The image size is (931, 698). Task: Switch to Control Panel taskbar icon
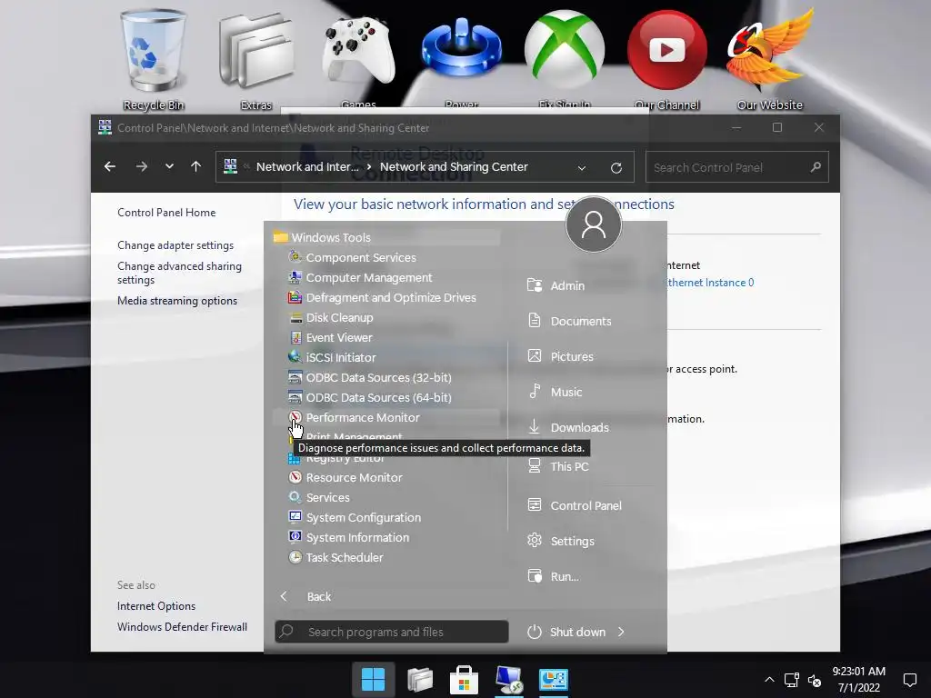click(554, 680)
